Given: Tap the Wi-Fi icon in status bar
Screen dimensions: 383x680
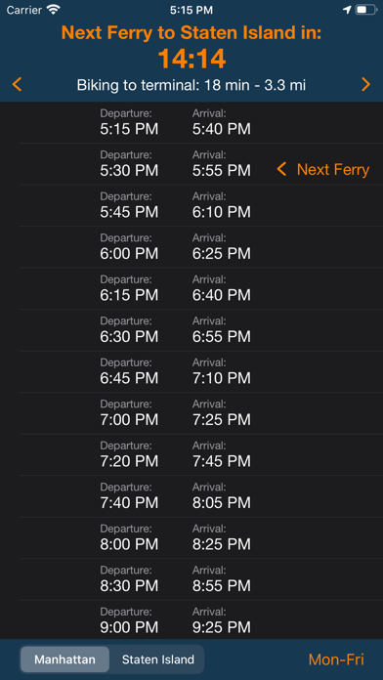Looking at the screenshot, I should (x=54, y=10).
